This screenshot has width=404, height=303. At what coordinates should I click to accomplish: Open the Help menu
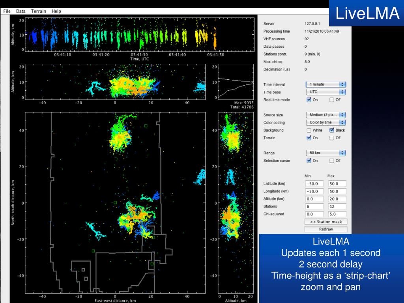pyautogui.click(x=56, y=11)
